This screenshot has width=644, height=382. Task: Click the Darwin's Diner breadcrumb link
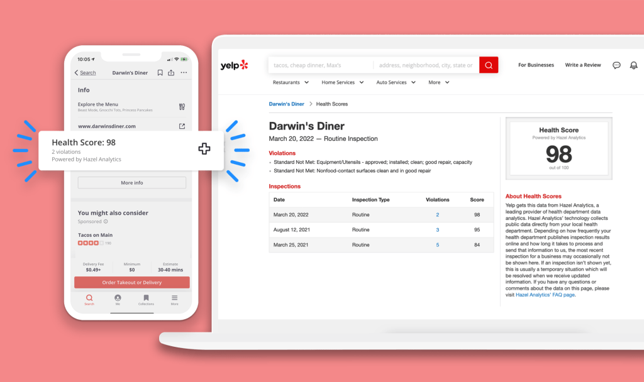point(286,104)
